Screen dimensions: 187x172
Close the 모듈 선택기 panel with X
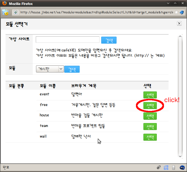[x=179, y=23]
